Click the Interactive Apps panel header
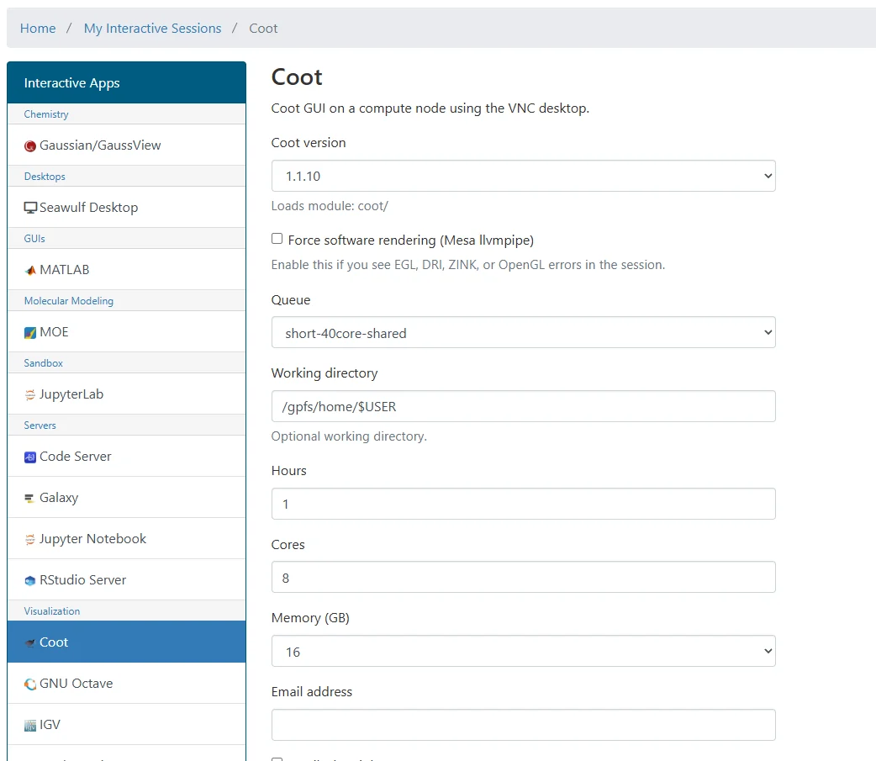 pyautogui.click(x=126, y=82)
